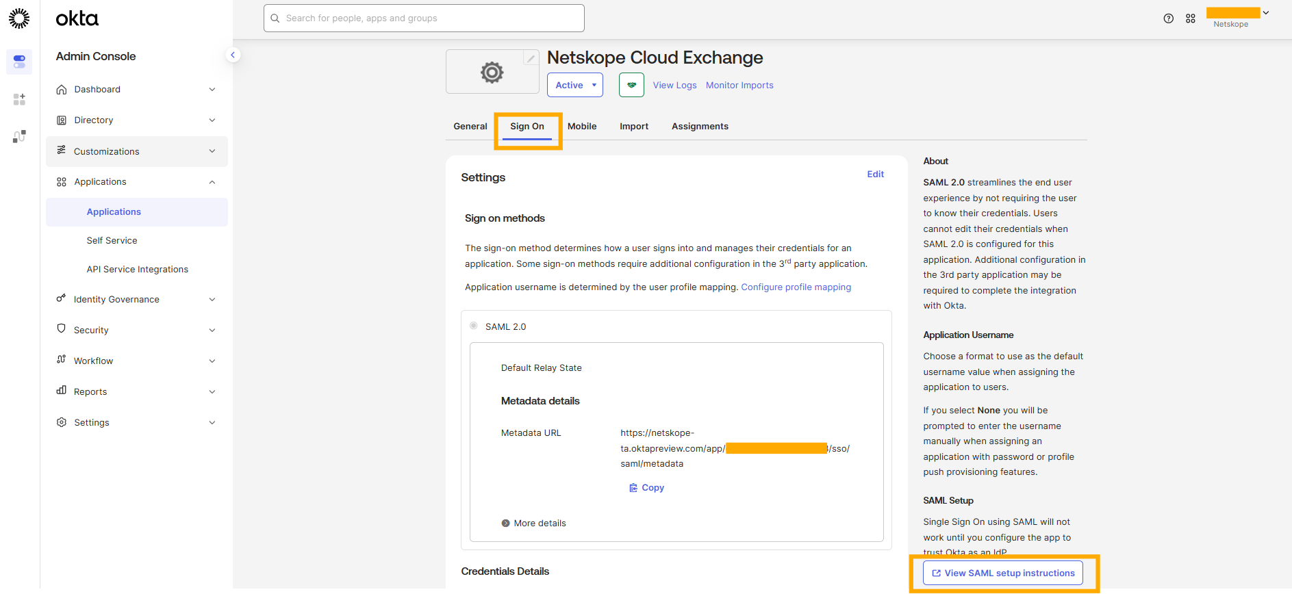Click the Okta sunburst logo icon
Screen dimensions: 1292x594
[x=19, y=18]
